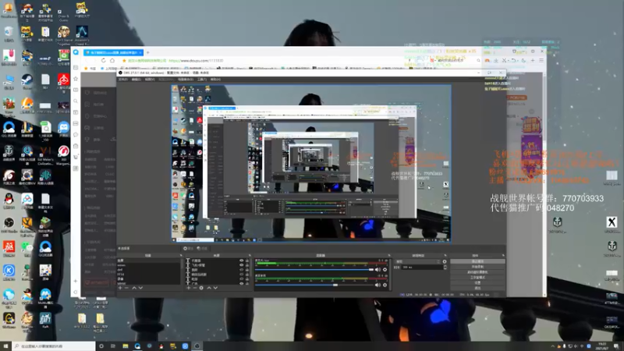624x351 pixels.
Task: Open the 场景集合(S) menu in OBS
Action: [x=185, y=80]
